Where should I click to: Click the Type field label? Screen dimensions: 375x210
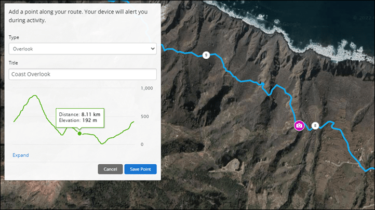point(14,37)
